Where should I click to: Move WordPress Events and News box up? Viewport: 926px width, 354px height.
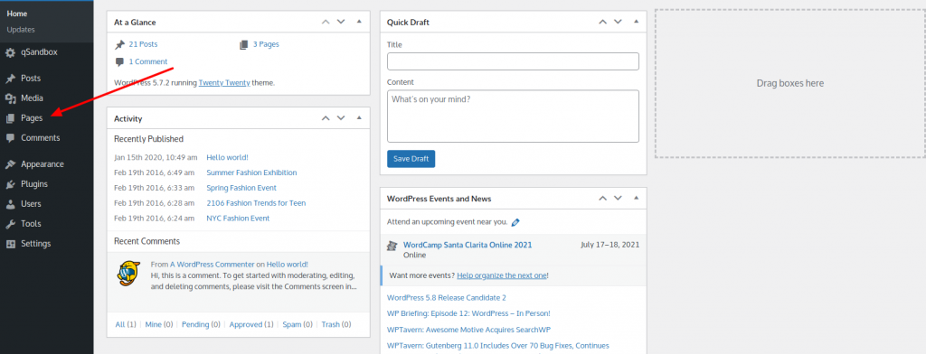[x=602, y=199]
